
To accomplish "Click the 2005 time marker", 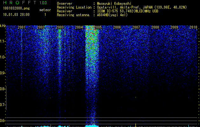I will pos(98,27).
